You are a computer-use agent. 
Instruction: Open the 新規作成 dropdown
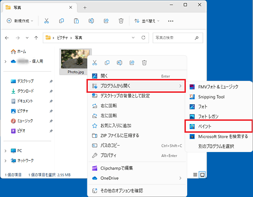point(20,21)
